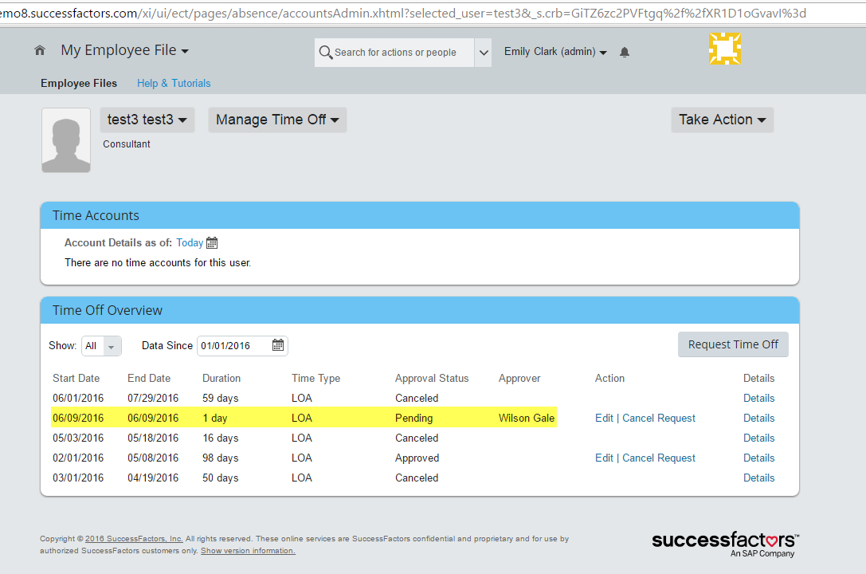Click the search magnifier icon
The image size is (866, 574).
tap(325, 52)
